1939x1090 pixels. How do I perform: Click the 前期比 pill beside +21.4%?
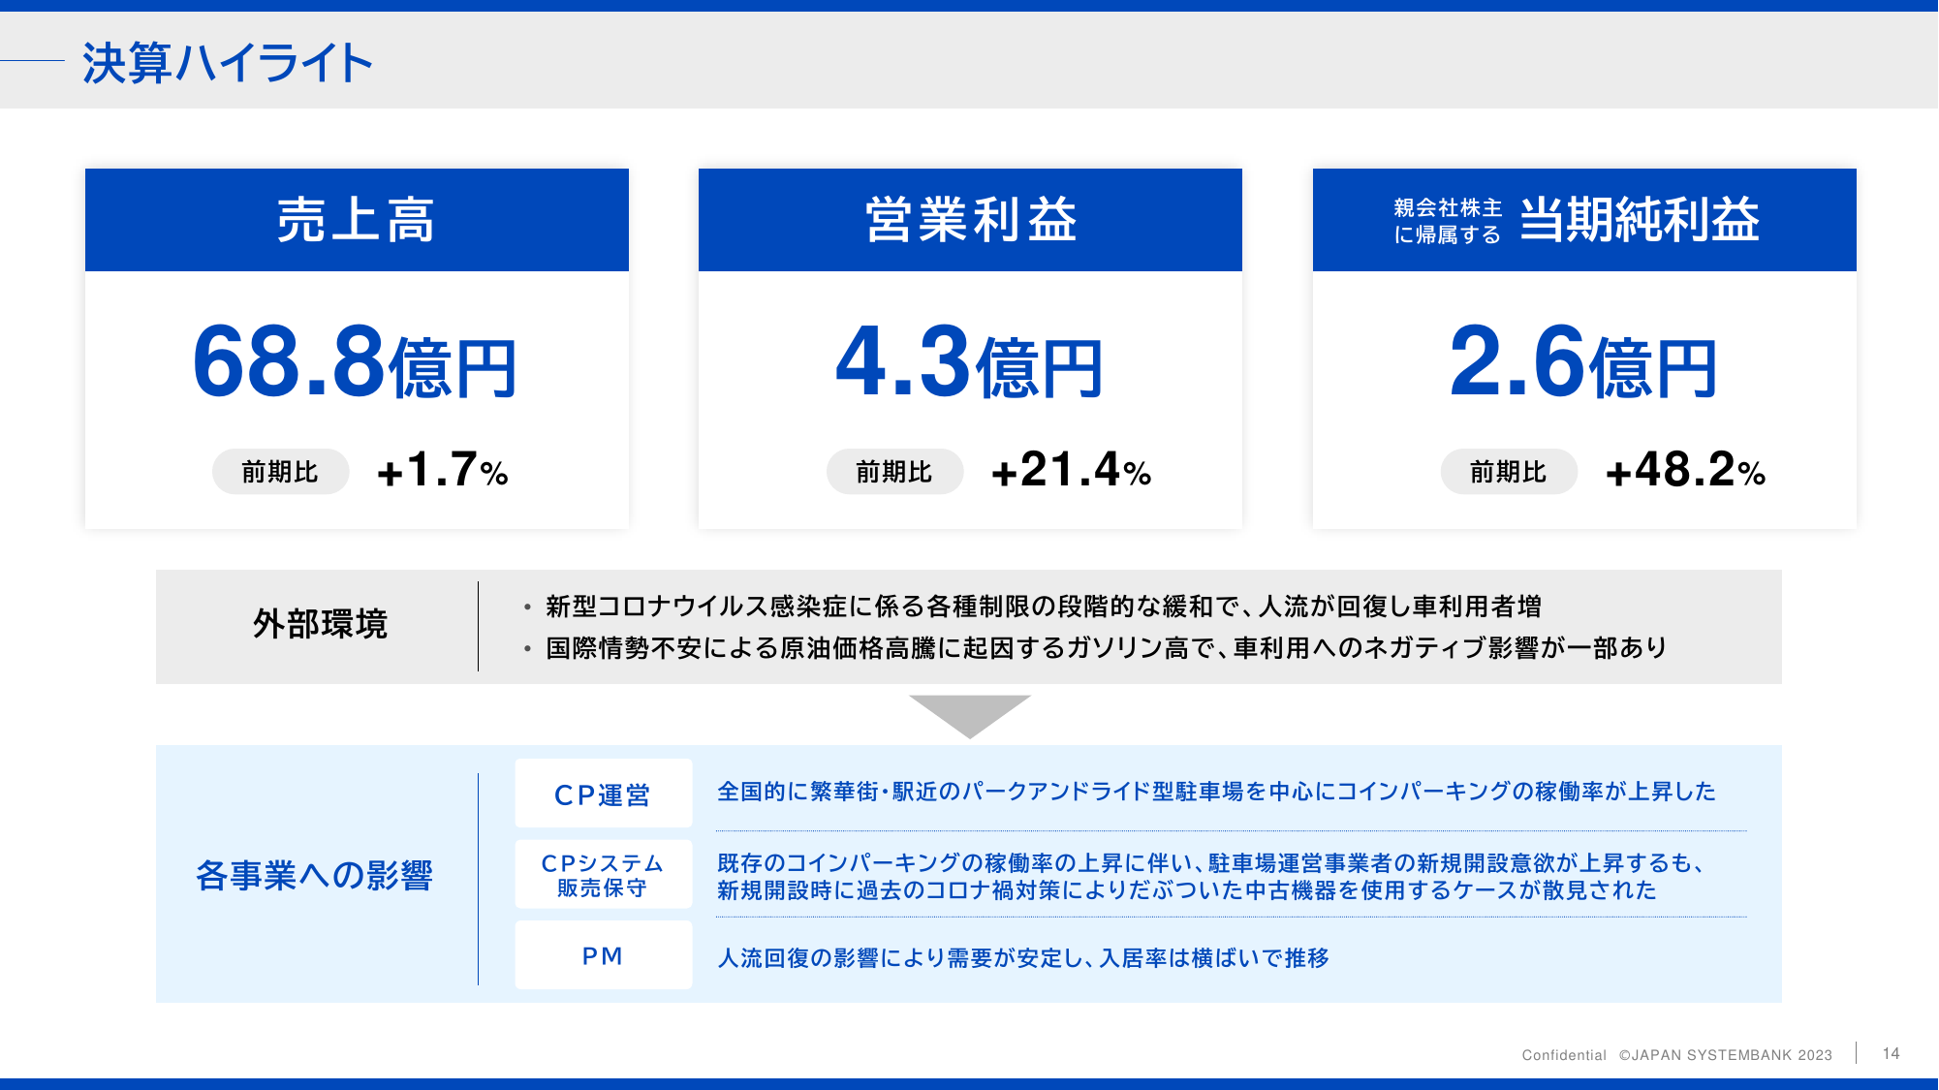pyautogui.click(x=894, y=472)
